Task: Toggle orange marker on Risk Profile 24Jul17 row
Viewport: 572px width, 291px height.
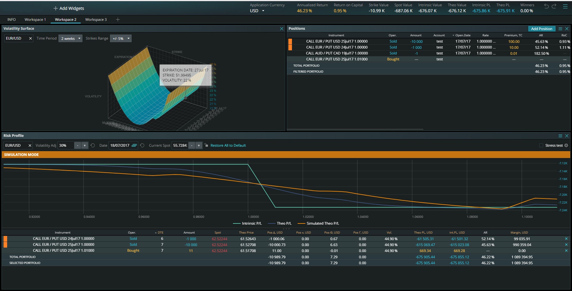Action: (5, 239)
